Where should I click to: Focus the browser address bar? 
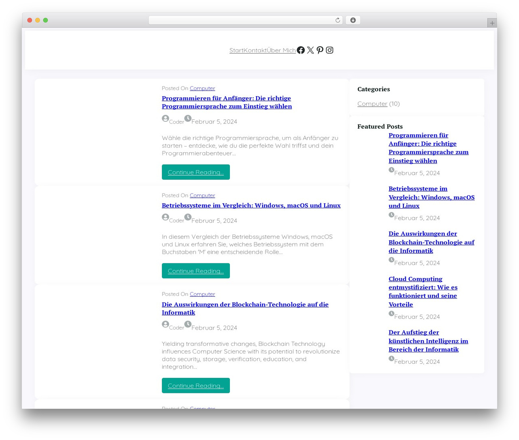tap(245, 20)
